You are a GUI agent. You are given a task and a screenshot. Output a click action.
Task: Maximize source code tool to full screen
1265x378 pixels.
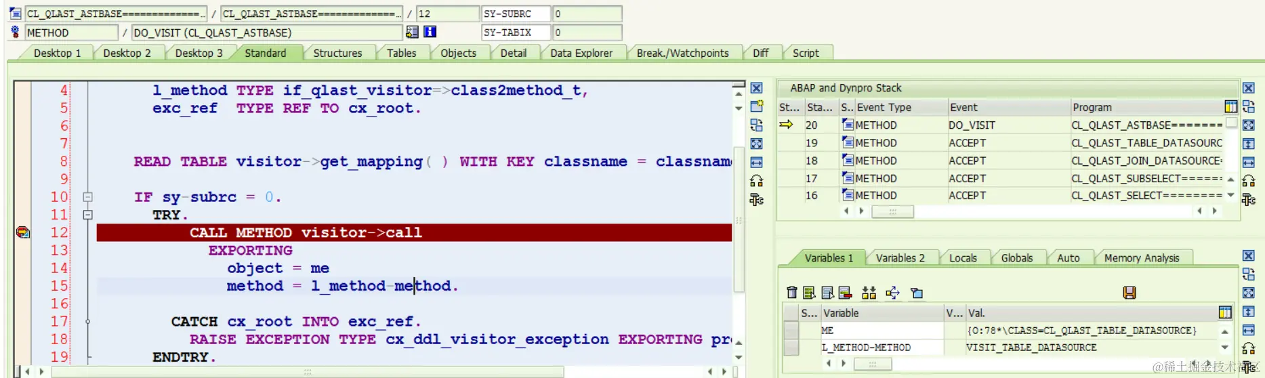tap(756, 144)
